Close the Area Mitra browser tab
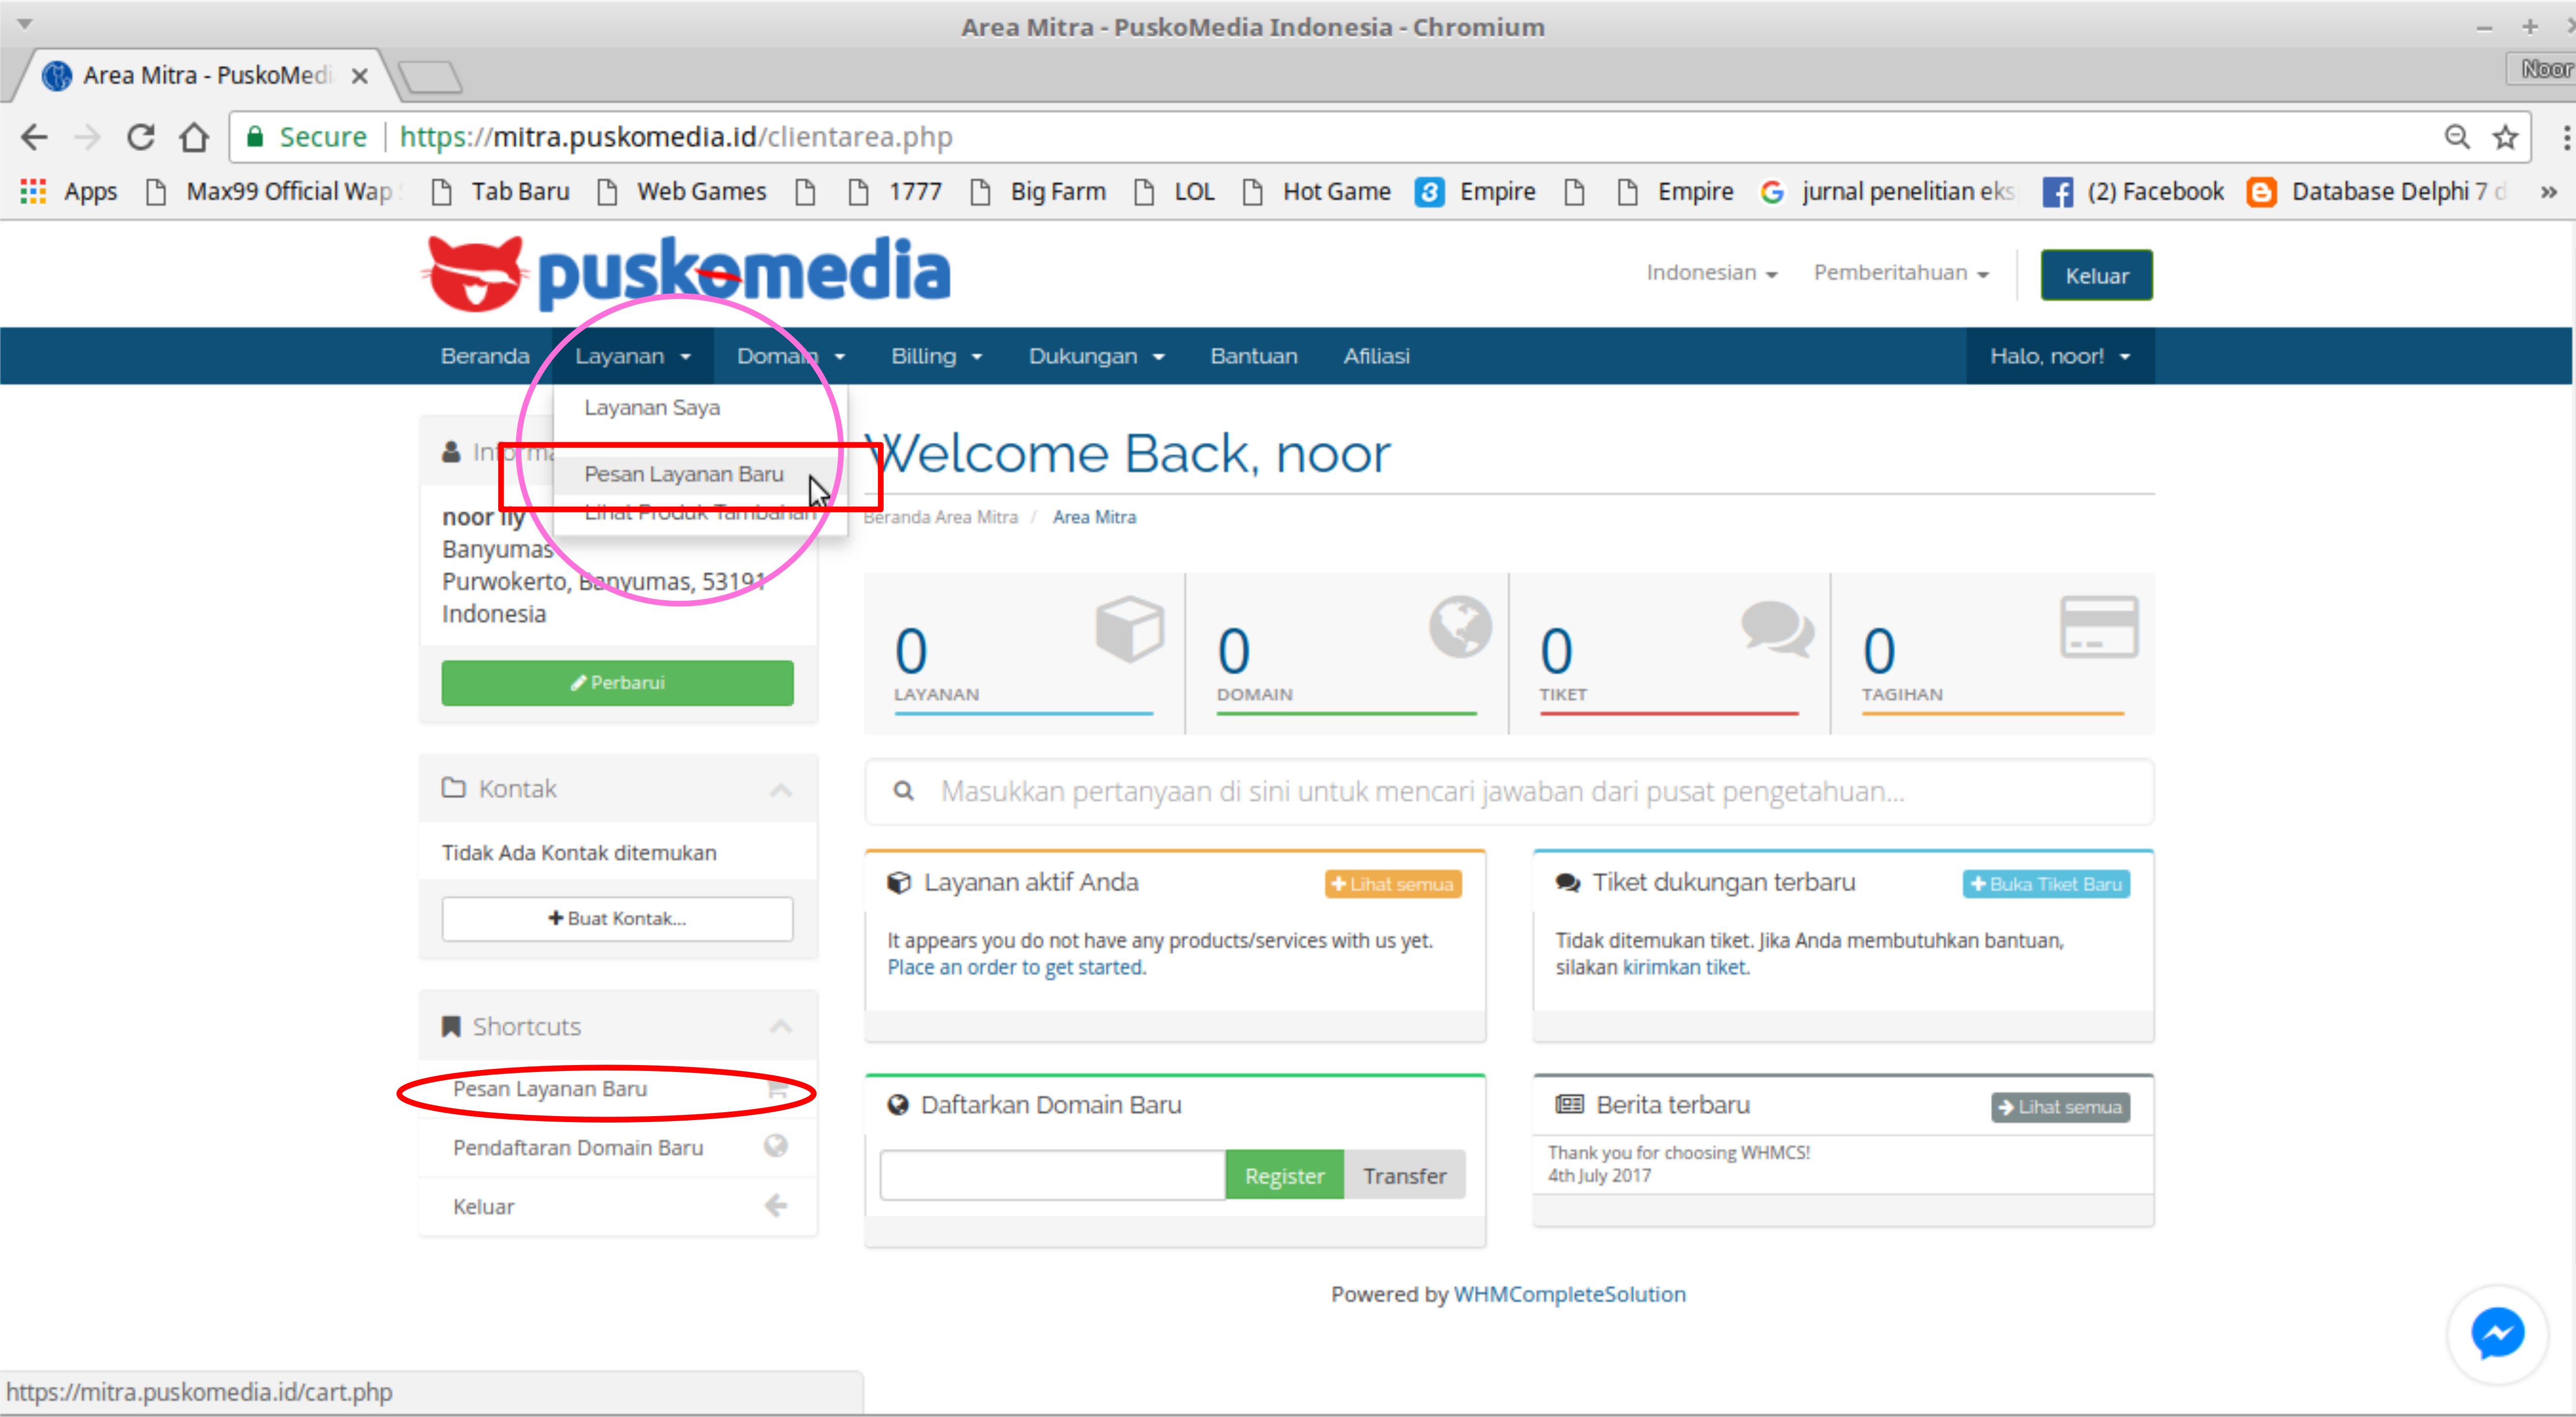The width and height of the screenshot is (2576, 1417). coord(360,75)
